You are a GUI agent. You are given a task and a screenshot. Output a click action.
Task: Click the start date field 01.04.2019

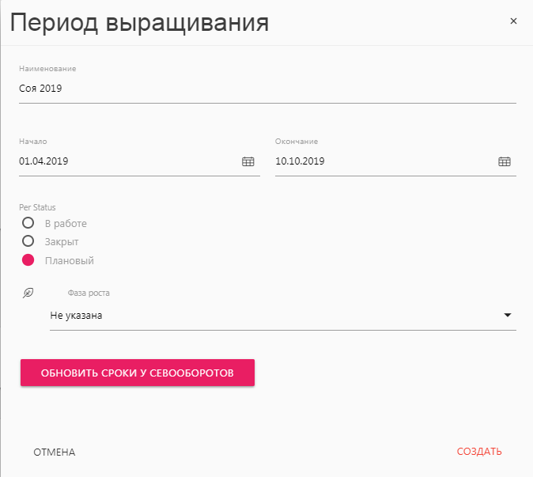click(x=127, y=161)
